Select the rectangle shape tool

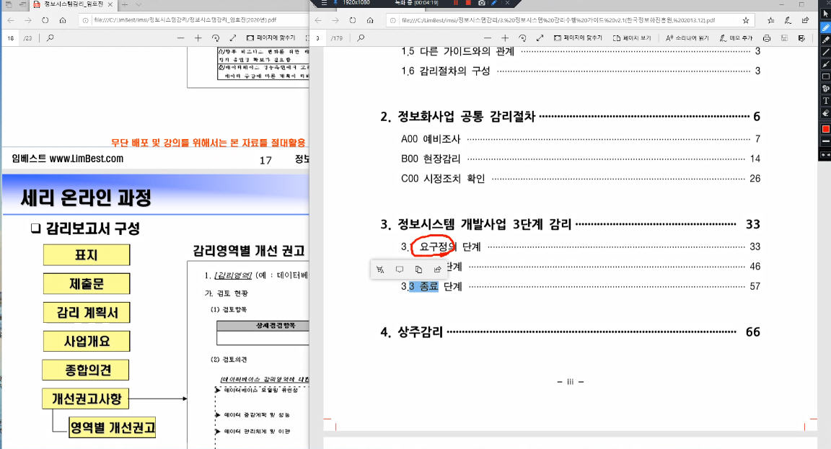click(825, 76)
